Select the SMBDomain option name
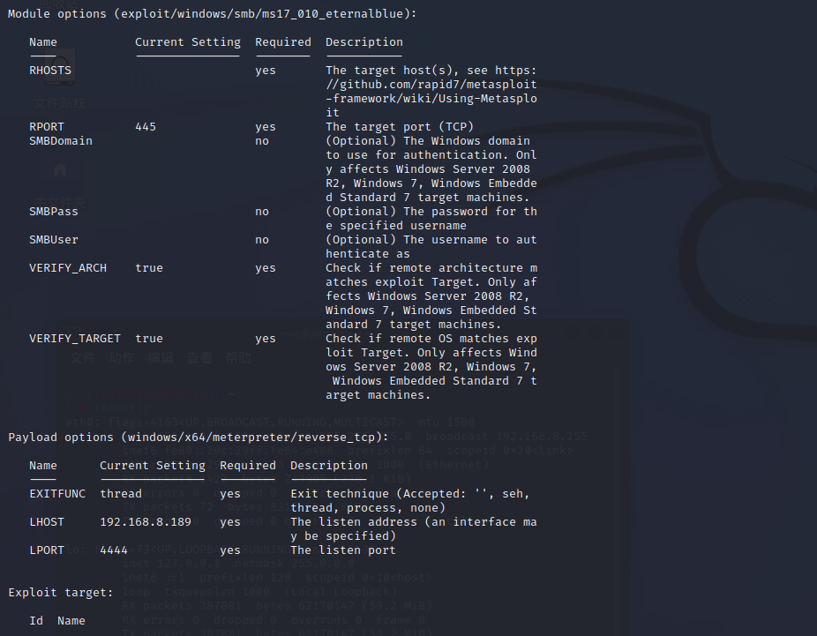This screenshot has height=636, width=817. (61, 140)
